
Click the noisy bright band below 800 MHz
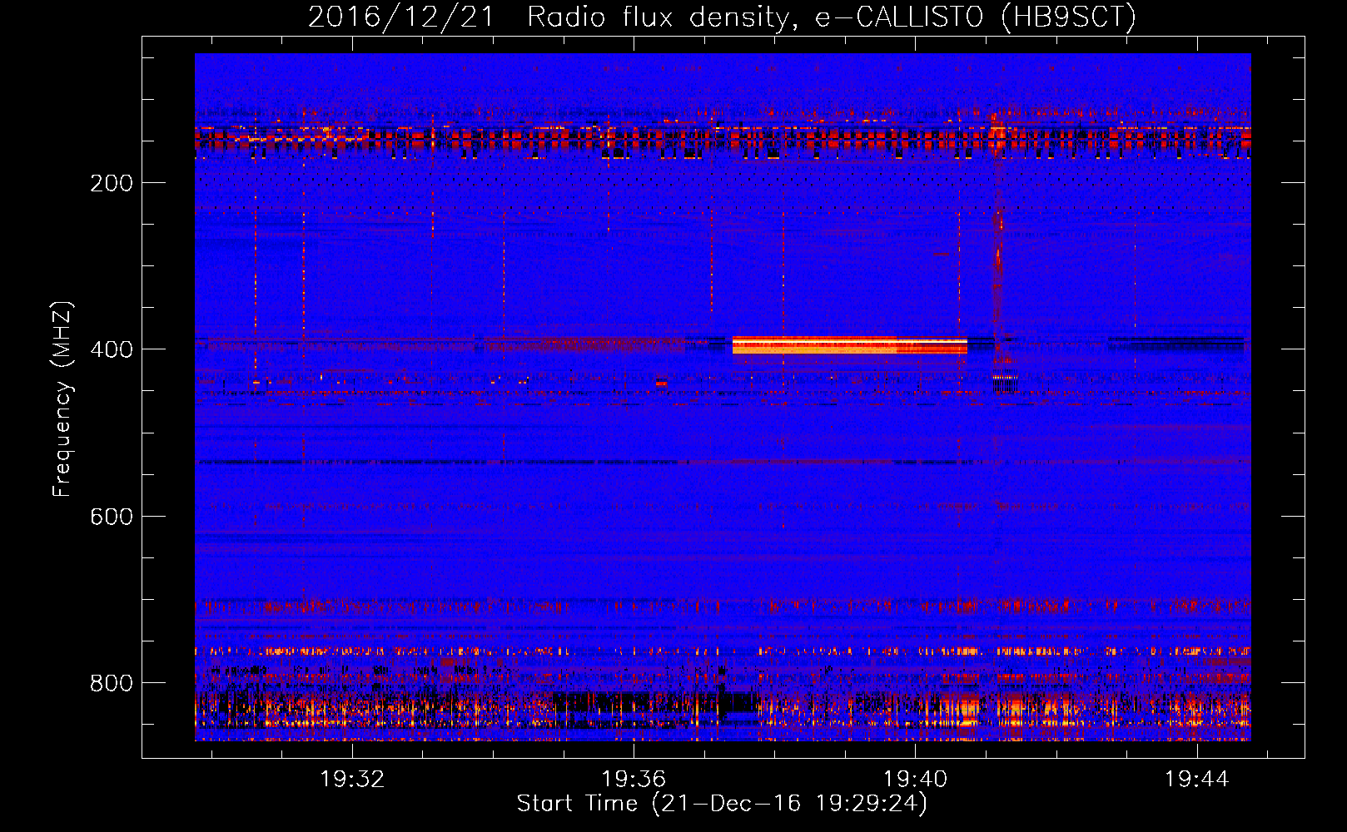point(723,711)
